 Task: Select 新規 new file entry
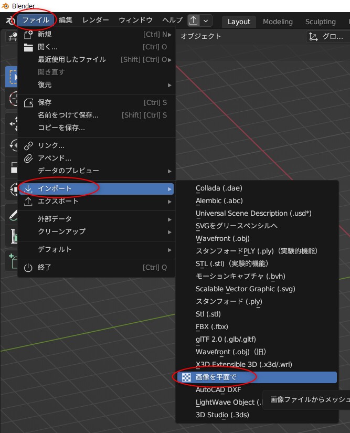point(97,35)
